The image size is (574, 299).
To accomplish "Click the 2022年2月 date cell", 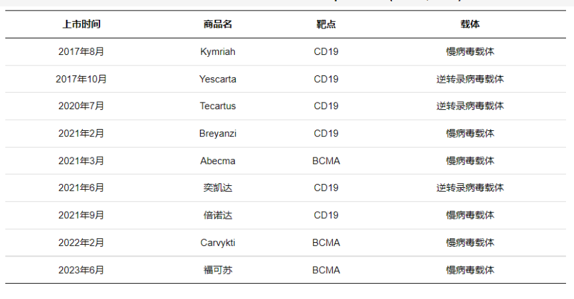I will click(x=82, y=243).
